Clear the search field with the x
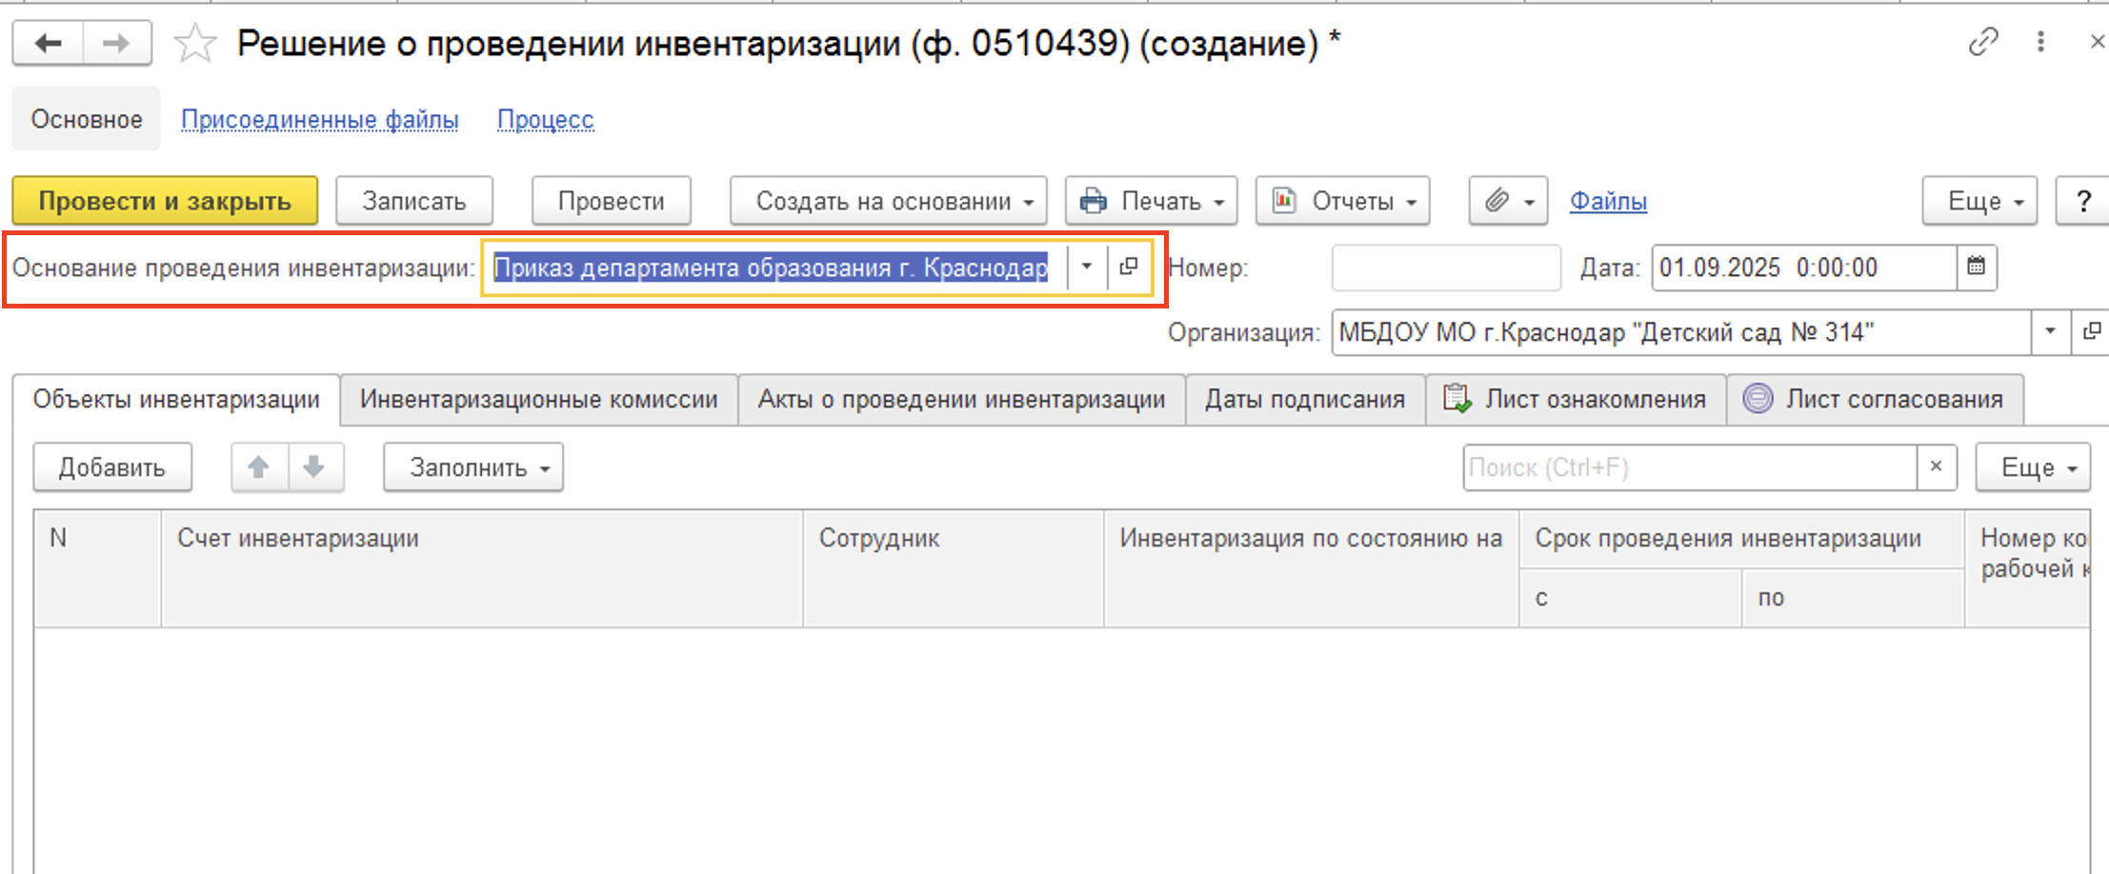The height and width of the screenshot is (874, 2109). [x=1936, y=467]
